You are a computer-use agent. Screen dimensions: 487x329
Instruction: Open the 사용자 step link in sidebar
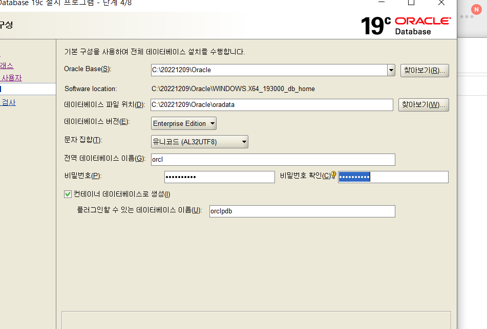11,78
